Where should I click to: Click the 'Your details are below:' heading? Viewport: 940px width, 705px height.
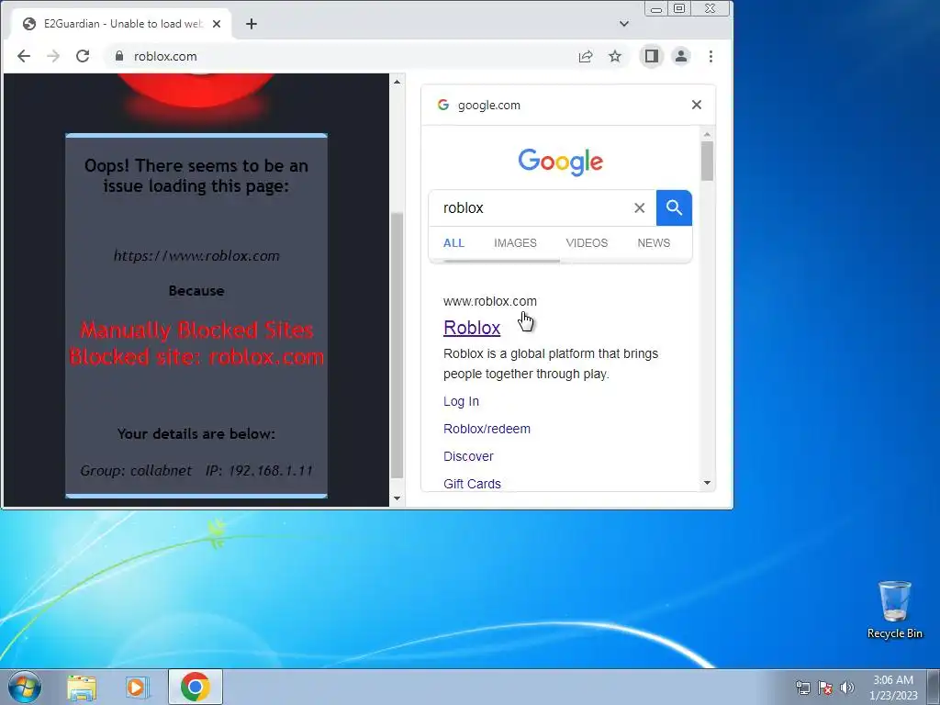coord(196,434)
